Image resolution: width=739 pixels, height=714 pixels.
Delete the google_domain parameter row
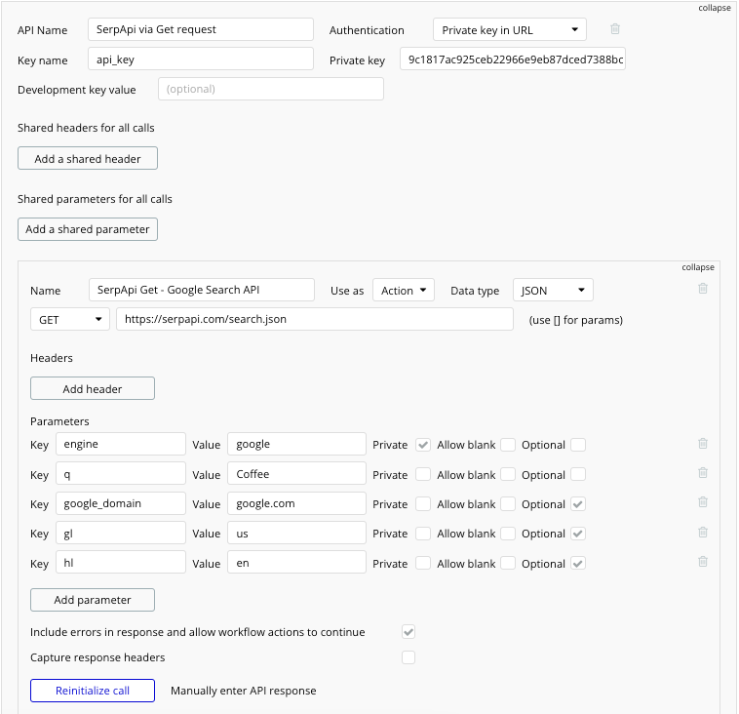[703, 502]
